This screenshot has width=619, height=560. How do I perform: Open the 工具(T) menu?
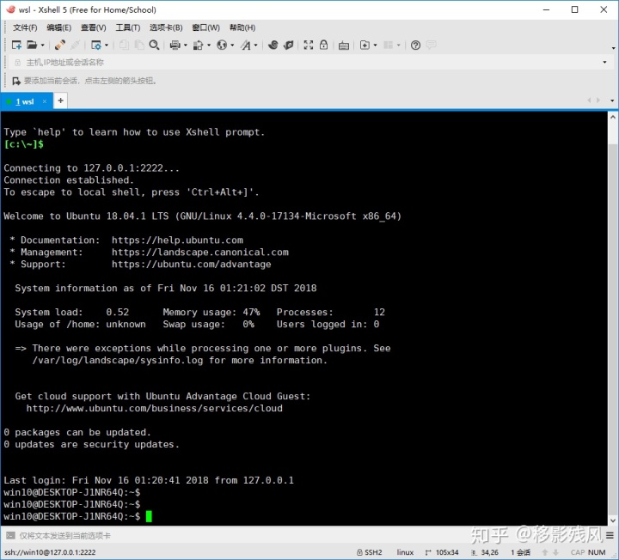128,27
